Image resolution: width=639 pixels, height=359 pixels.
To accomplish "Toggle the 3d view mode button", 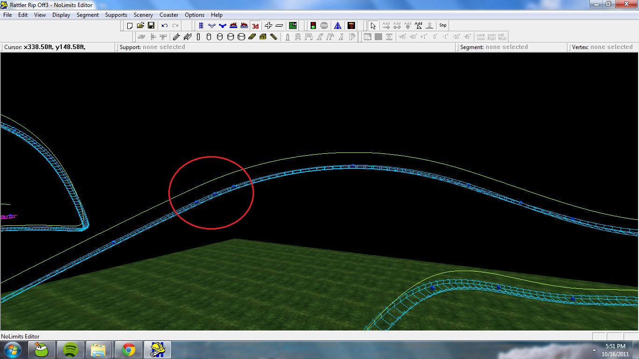I will click(255, 26).
